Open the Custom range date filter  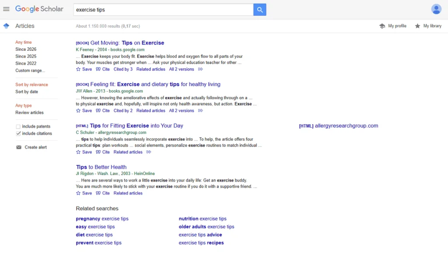click(x=30, y=70)
